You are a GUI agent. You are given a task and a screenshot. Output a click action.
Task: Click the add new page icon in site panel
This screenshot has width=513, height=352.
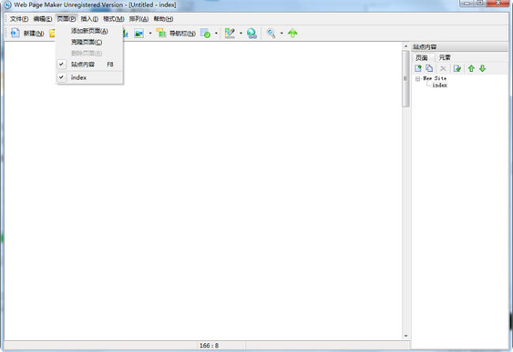coord(419,69)
